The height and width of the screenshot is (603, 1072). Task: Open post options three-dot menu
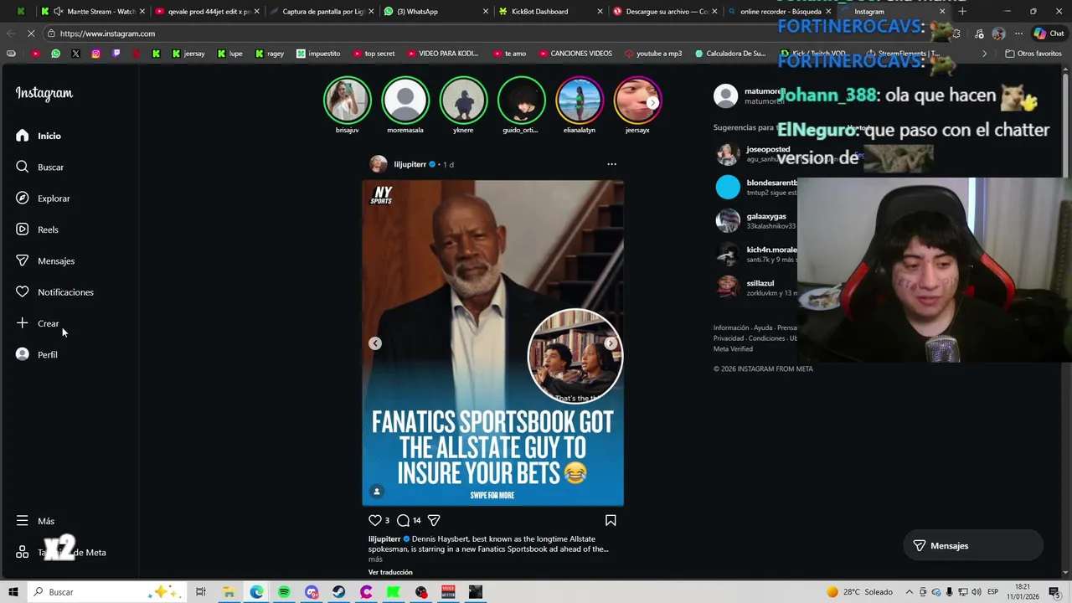point(611,164)
